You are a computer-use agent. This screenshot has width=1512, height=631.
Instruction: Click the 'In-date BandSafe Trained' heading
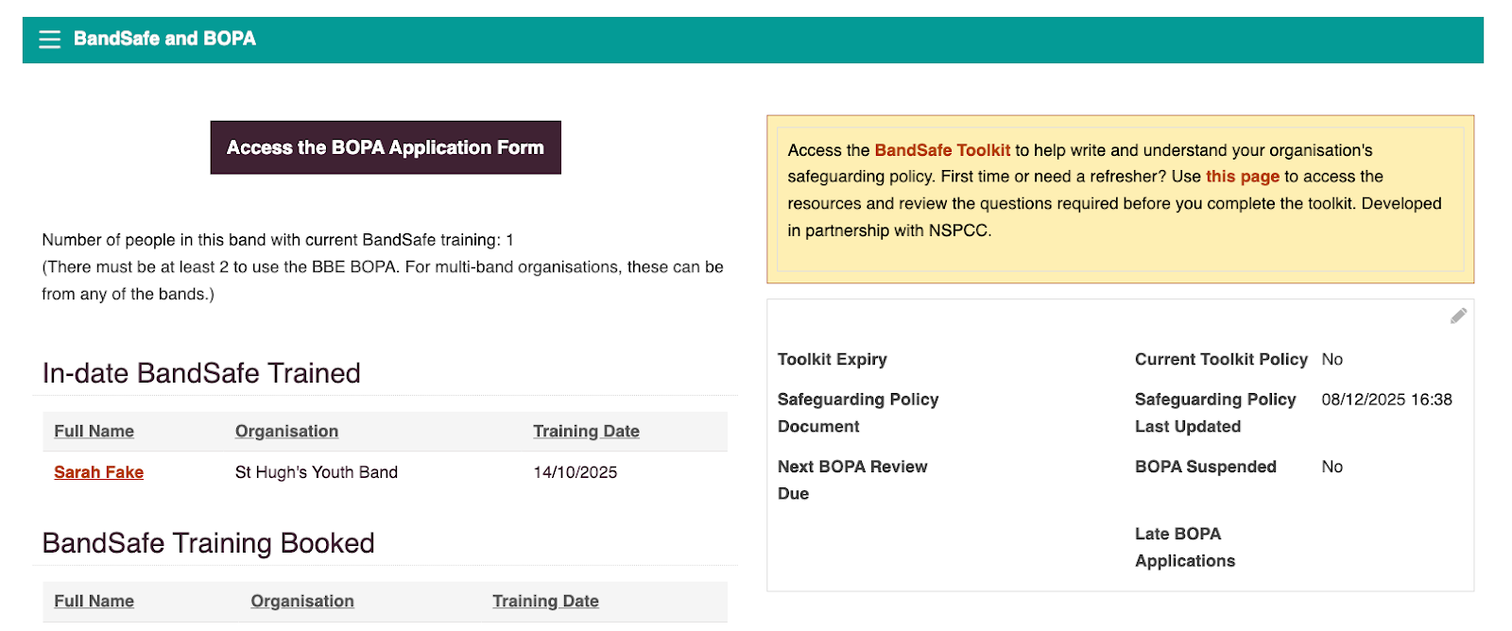[x=201, y=373]
